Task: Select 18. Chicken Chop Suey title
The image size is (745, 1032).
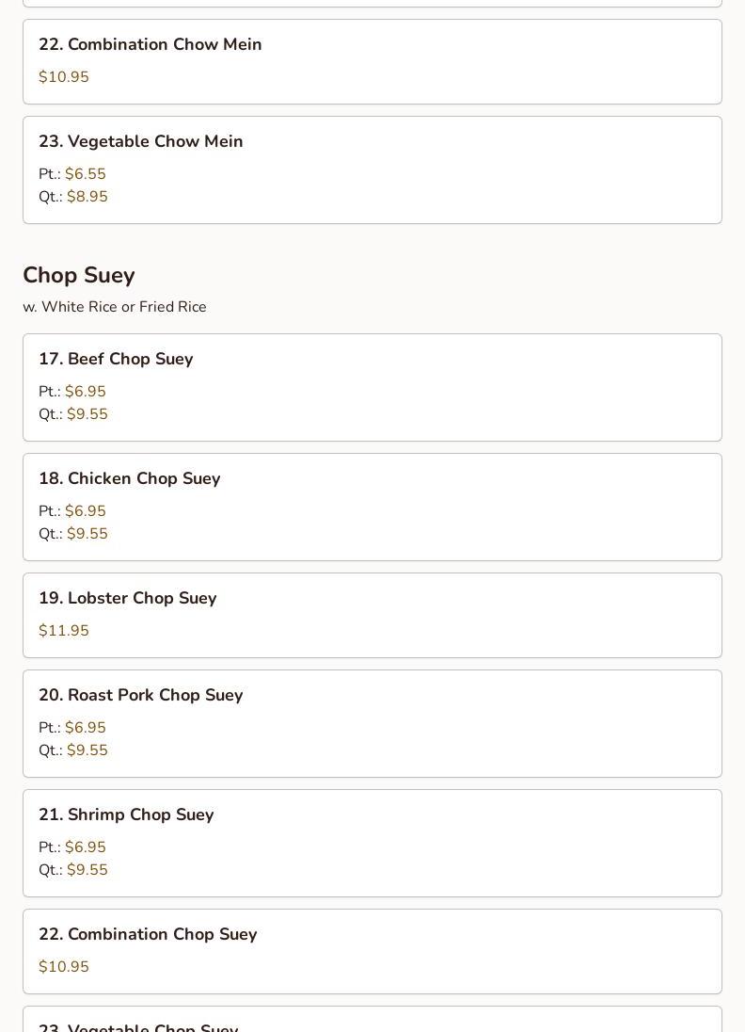Action: pos(130,478)
